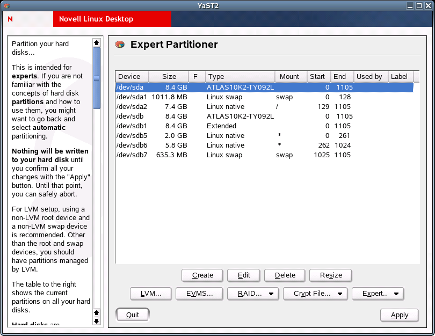Open the RAID dropdown menu
The height and width of the screenshot is (336, 435).
pos(253,294)
